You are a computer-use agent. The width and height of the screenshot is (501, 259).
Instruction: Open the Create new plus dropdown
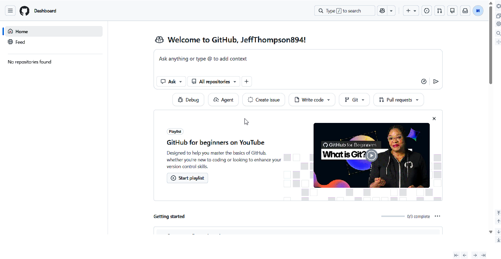pyautogui.click(x=411, y=11)
